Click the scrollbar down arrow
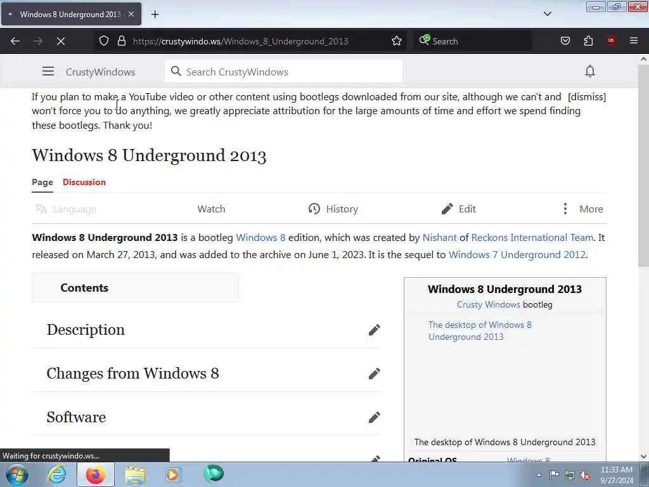This screenshot has width=649, height=487. [643, 457]
